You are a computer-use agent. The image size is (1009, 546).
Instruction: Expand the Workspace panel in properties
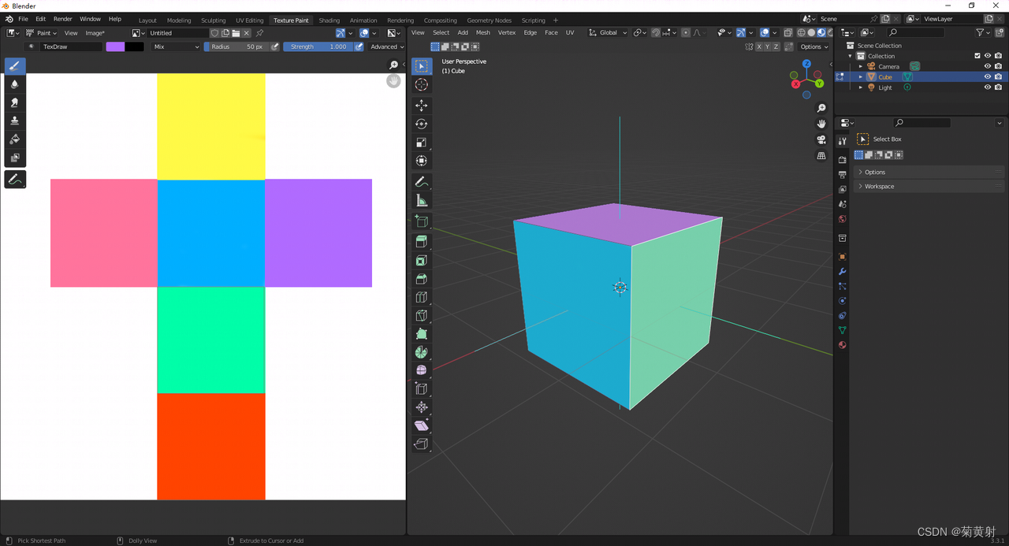point(929,186)
